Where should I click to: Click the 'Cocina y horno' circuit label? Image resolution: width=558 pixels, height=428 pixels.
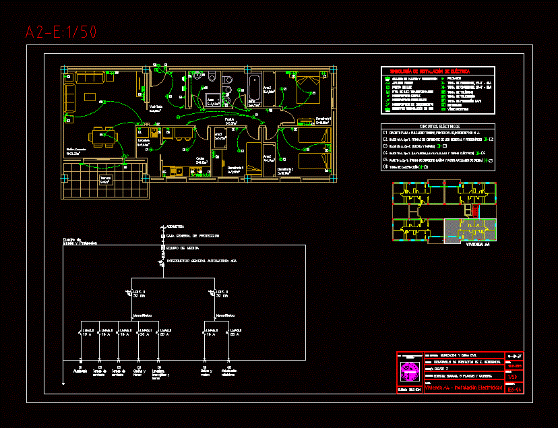(138, 371)
